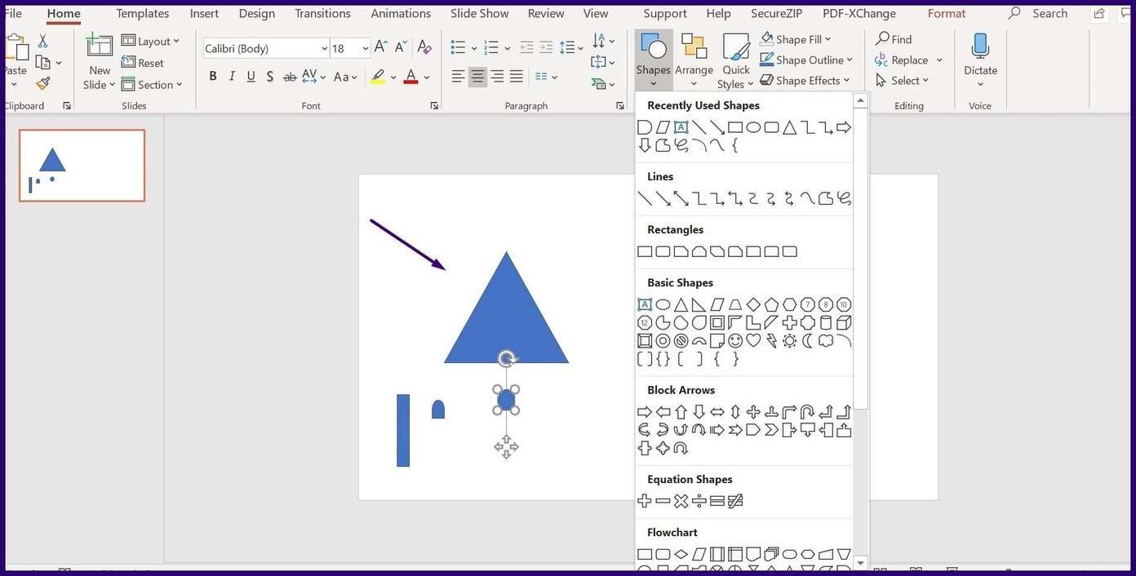Choose the cylinder shape in Basic Shapes

click(826, 322)
